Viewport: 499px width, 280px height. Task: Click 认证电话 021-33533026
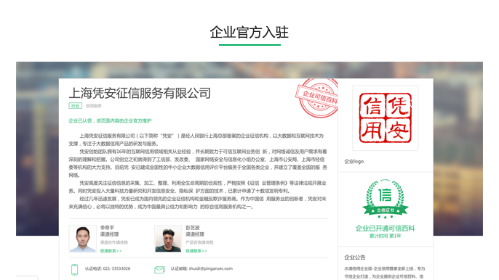click(x=108, y=268)
